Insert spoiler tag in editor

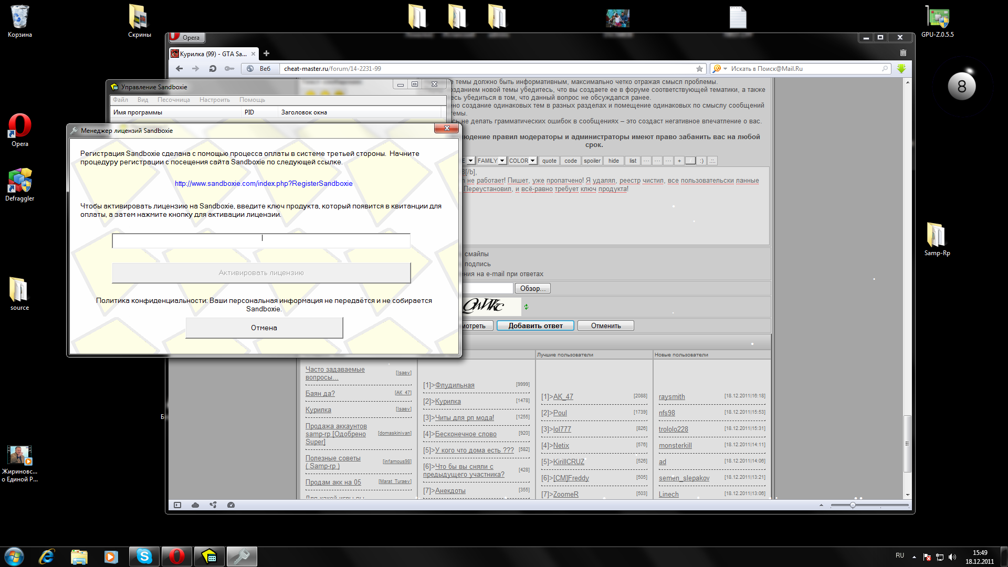[x=592, y=161]
